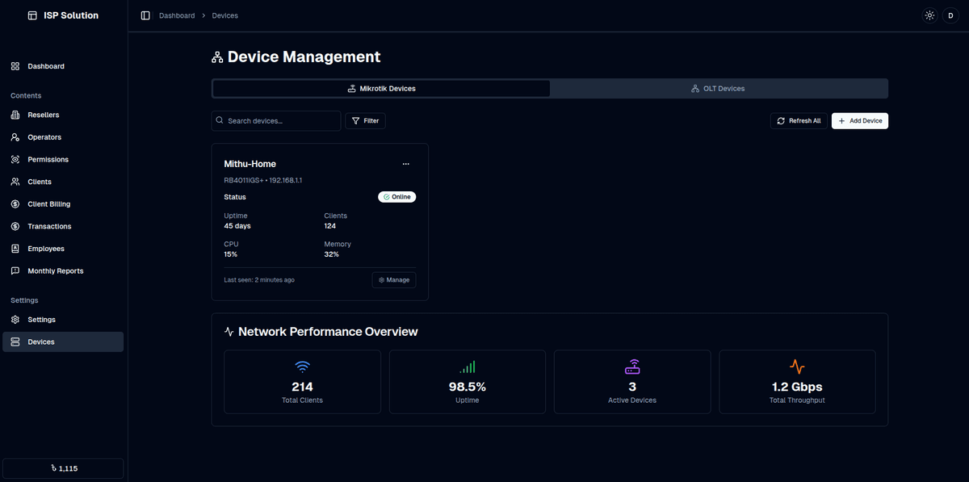Click the Client Billing icon in sidebar

[x=15, y=203]
